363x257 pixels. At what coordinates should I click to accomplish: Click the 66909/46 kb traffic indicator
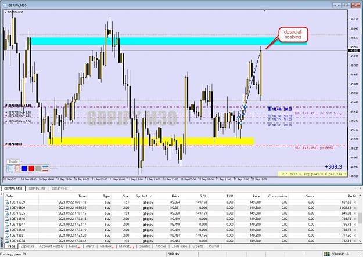click(341, 254)
